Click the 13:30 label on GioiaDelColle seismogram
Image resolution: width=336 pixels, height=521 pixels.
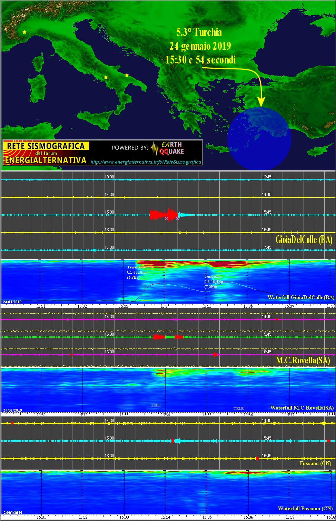[109, 177]
